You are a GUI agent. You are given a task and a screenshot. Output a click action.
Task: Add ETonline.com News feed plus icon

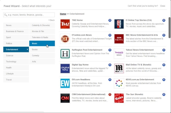(110, 35)
